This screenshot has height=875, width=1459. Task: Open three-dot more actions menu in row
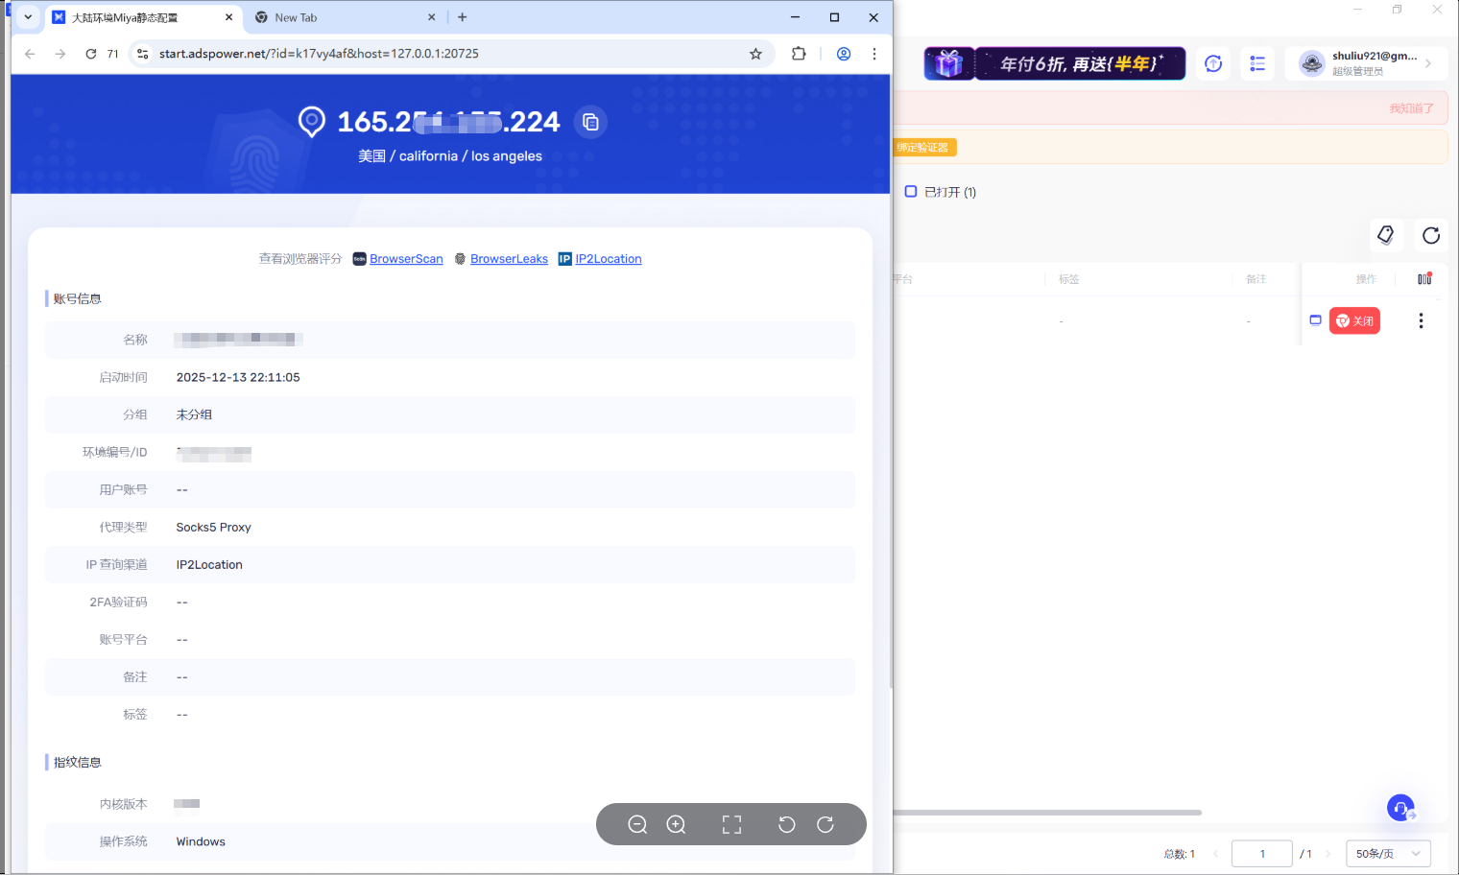(1421, 320)
